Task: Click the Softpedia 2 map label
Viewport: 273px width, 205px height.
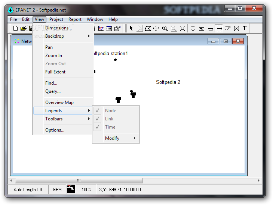Action: click(x=168, y=82)
